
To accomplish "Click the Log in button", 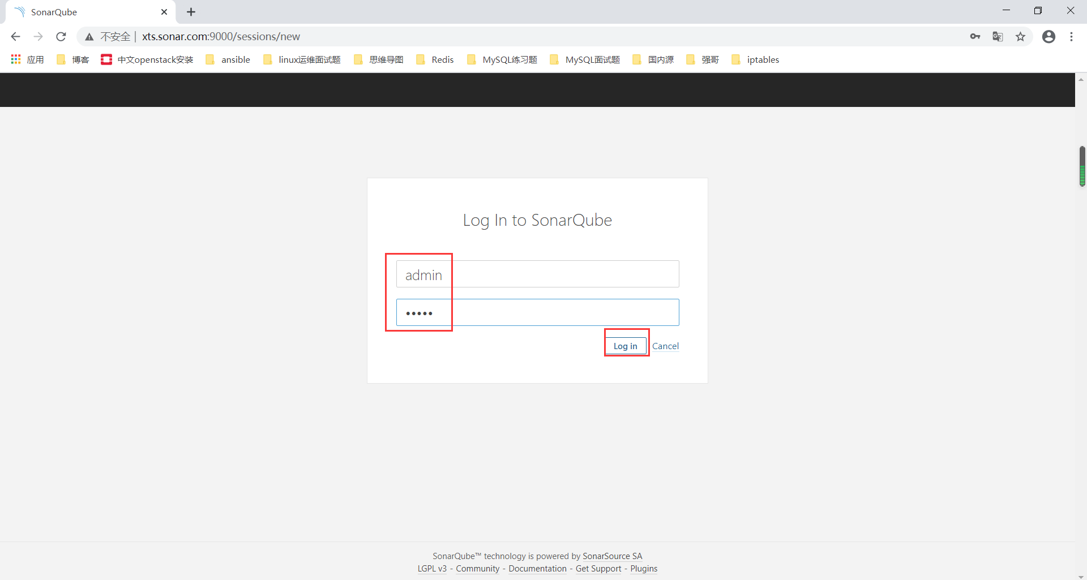I will pos(626,346).
